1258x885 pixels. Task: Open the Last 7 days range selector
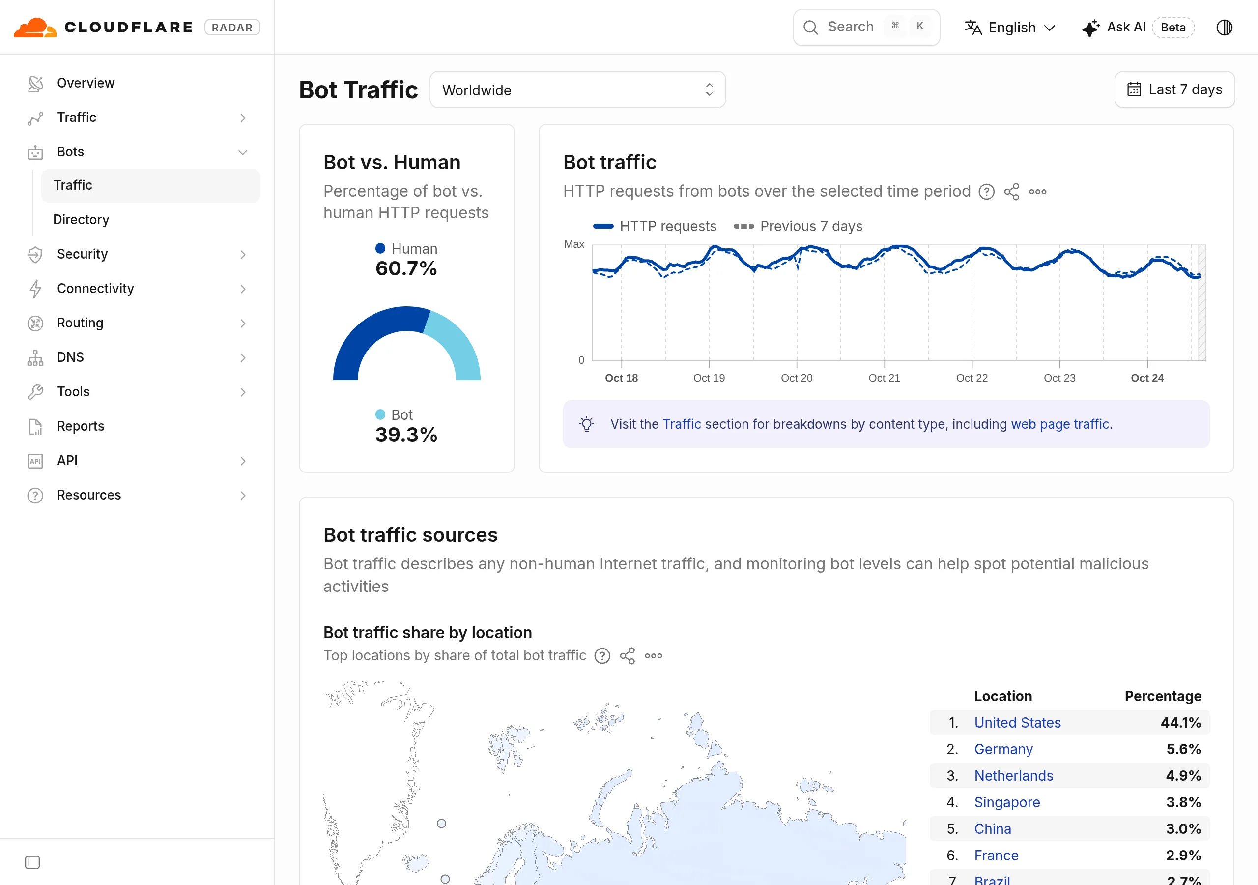coord(1175,89)
